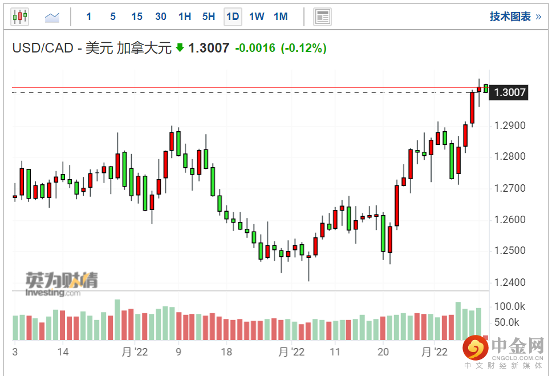Switch to the area chart icon
Image resolution: width=552 pixels, height=376 pixels.
pos(52,17)
